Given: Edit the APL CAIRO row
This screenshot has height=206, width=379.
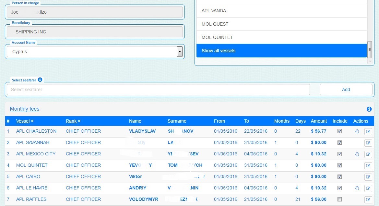Looking at the screenshot, I should click(x=368, y=177).
